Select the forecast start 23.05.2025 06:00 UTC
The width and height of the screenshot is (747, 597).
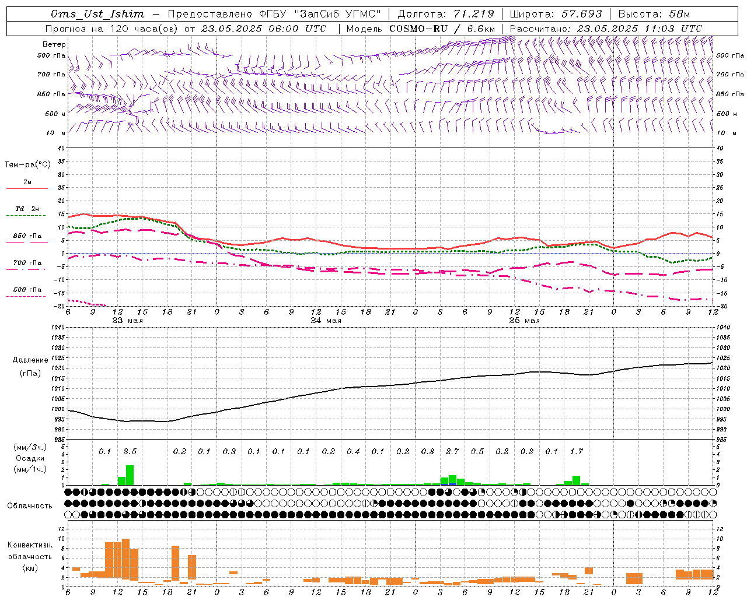point(263,29)
